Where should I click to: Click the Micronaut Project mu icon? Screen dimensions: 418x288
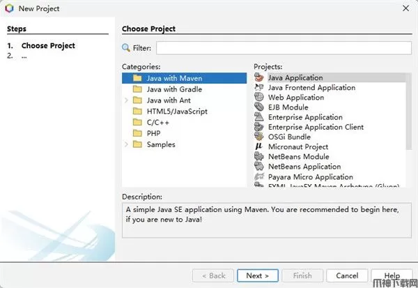point(259,147)
